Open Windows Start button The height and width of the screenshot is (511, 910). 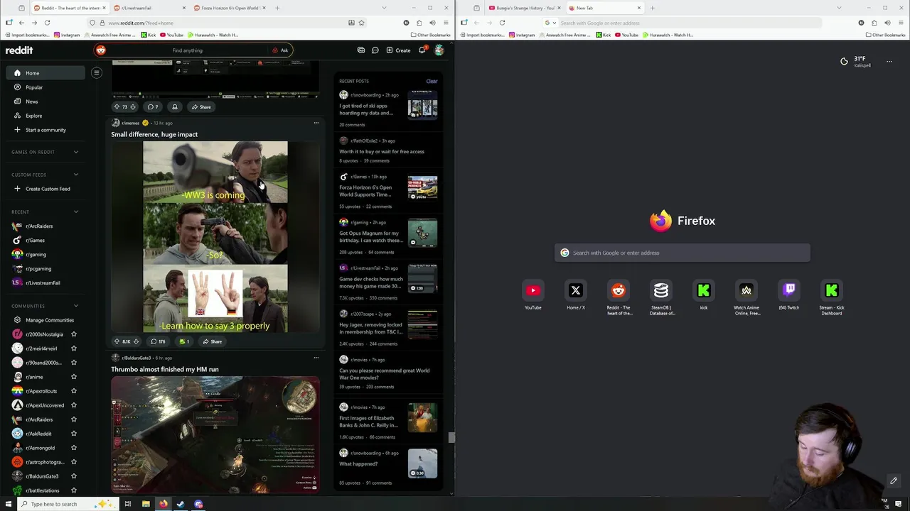tap(9, 504)
